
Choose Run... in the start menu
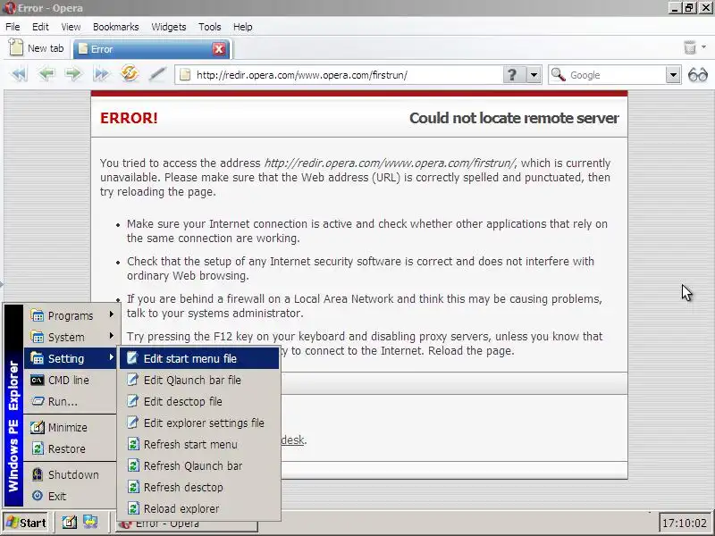pyautogui.click(x=72, y=401)
